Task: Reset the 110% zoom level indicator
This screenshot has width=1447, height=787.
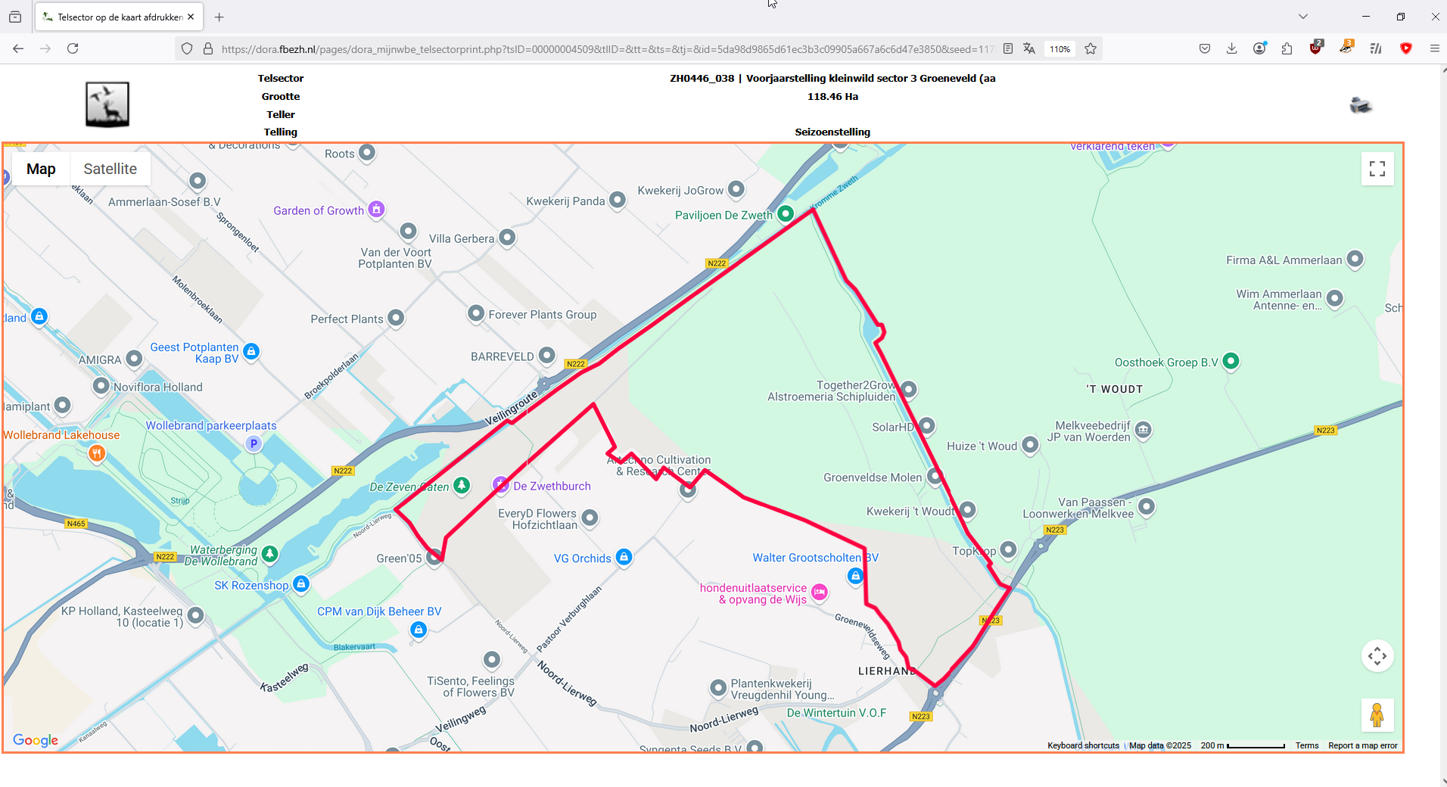Action: coord(1060,49)
